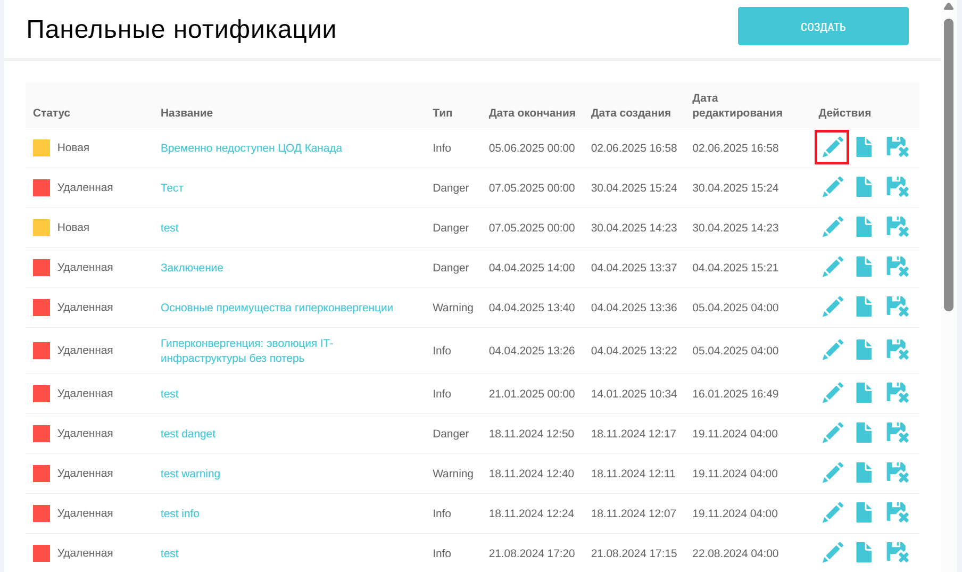Edit the test notification created 21.08.2024 17:15
The width and height of the screenshot is (962, 572).
833,552
